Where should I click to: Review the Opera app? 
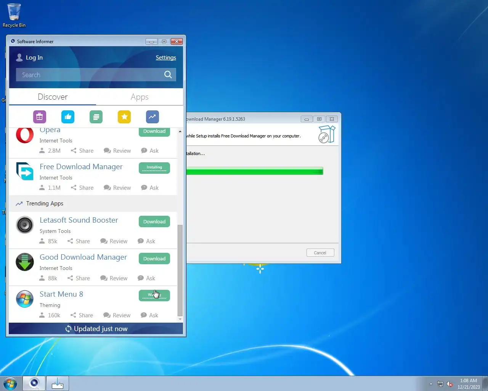point(117,151)
